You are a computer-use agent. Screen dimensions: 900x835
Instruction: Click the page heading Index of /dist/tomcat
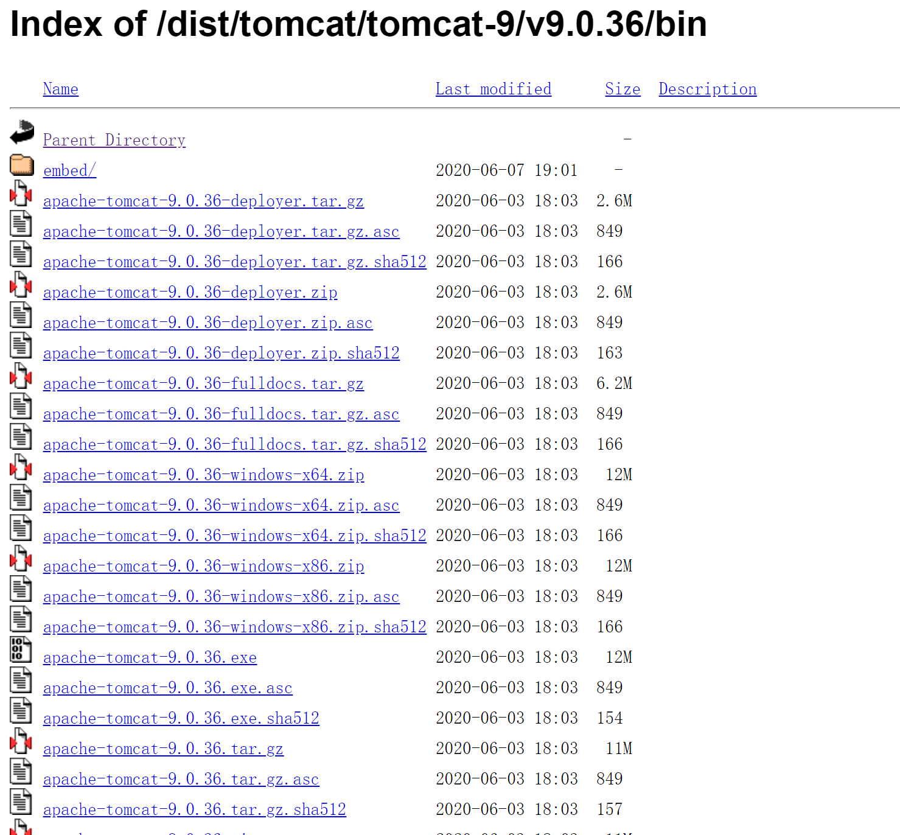coord(358,24)
